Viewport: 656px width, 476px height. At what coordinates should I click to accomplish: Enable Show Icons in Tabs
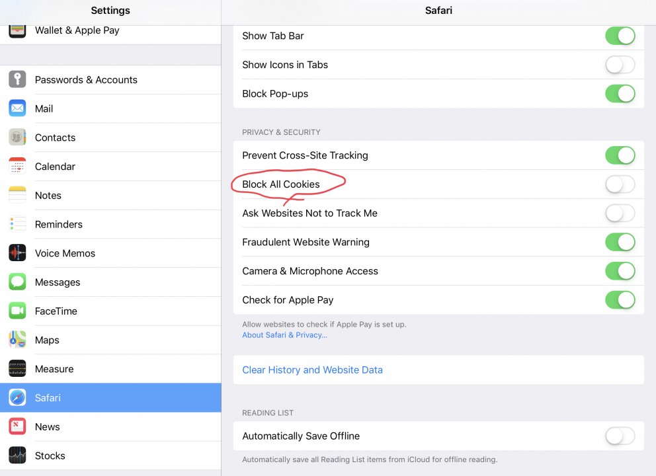(620, 65)
